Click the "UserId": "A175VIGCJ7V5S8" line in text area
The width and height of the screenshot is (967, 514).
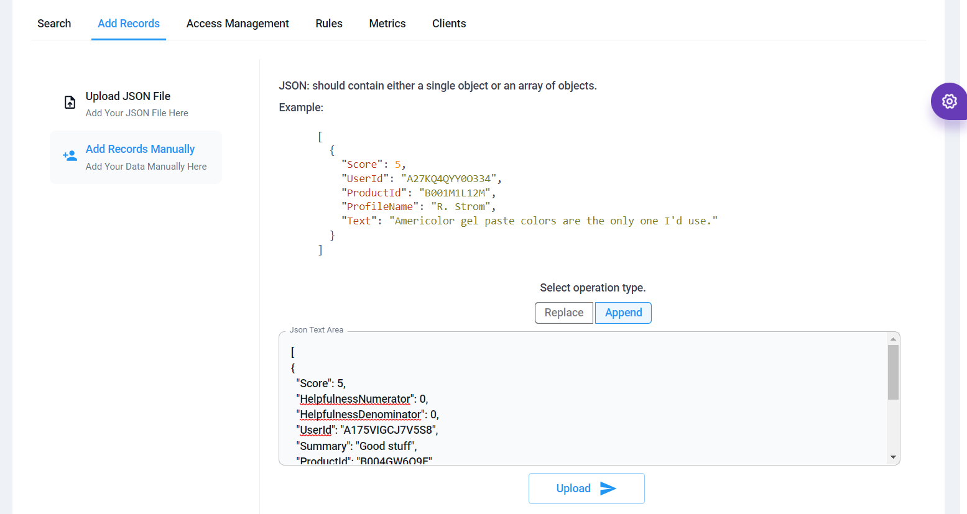click(x=367, y=430)
